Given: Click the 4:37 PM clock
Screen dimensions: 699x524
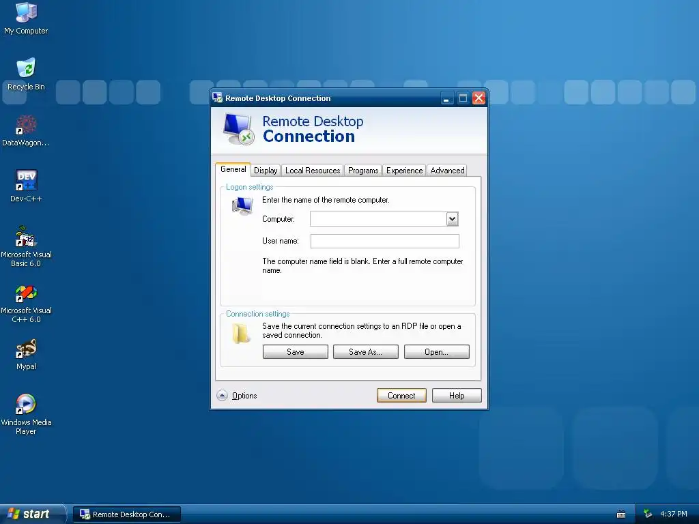Looking at the screenshot, I should pyautogui.click(x=674, y=514).
